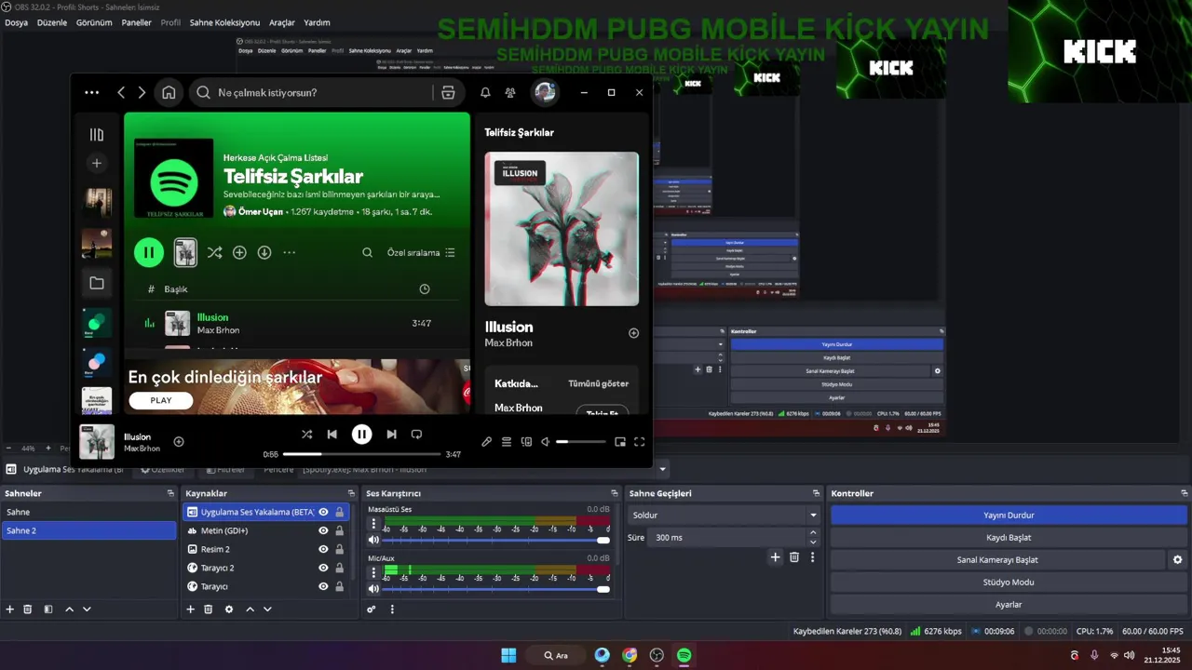Viewport: 1192px width, 670px height.
Task: Open Spotify miniplayer icon
Action: [620, 442]
